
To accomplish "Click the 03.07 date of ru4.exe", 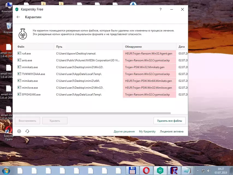I will click(x=183, y=54).
